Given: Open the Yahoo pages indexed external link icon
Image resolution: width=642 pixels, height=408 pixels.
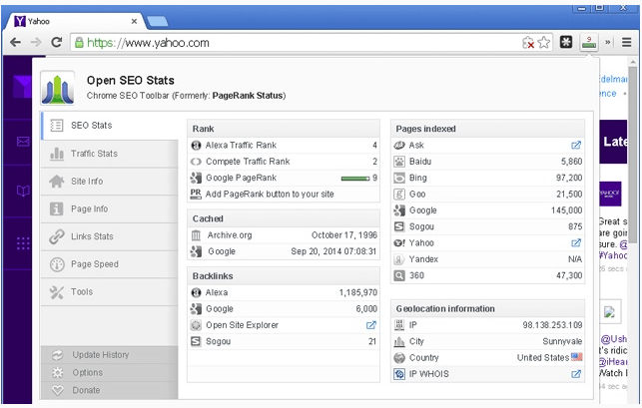Looking at the screenshot, I should pos(576,243).
